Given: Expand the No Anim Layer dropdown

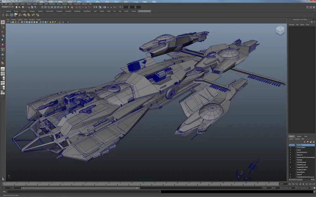Looking at the screenshot, I should 289,188.
